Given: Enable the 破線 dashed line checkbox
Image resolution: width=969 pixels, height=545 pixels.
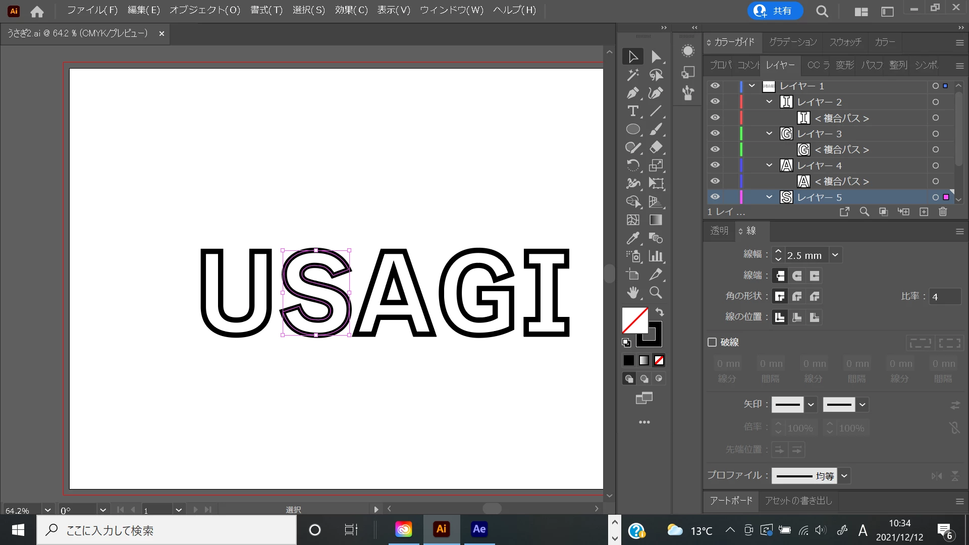Looking at the screenshot, I should coord(712,342).
